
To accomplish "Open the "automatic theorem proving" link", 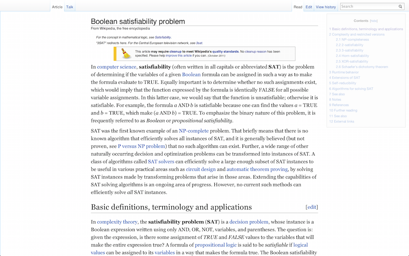I will [x=256, y=169].
